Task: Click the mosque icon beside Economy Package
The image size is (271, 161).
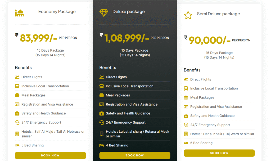Action: coord(19,13)
